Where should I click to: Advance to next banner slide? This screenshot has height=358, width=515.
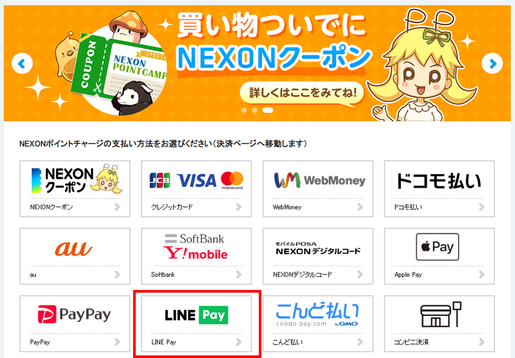pos(492,63)
